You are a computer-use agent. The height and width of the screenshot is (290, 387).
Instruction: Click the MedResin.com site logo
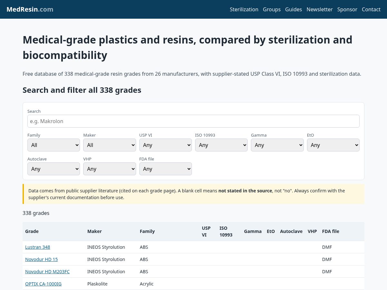pos(30,9)
